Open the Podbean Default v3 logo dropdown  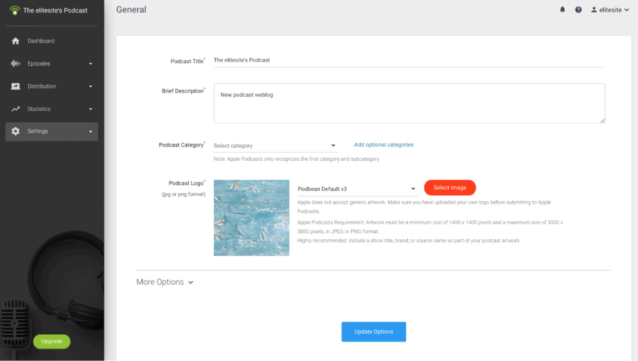coord(356,187)
